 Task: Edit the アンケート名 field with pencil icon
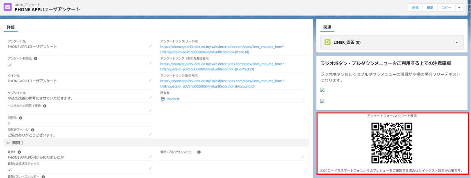click(150, 46)
